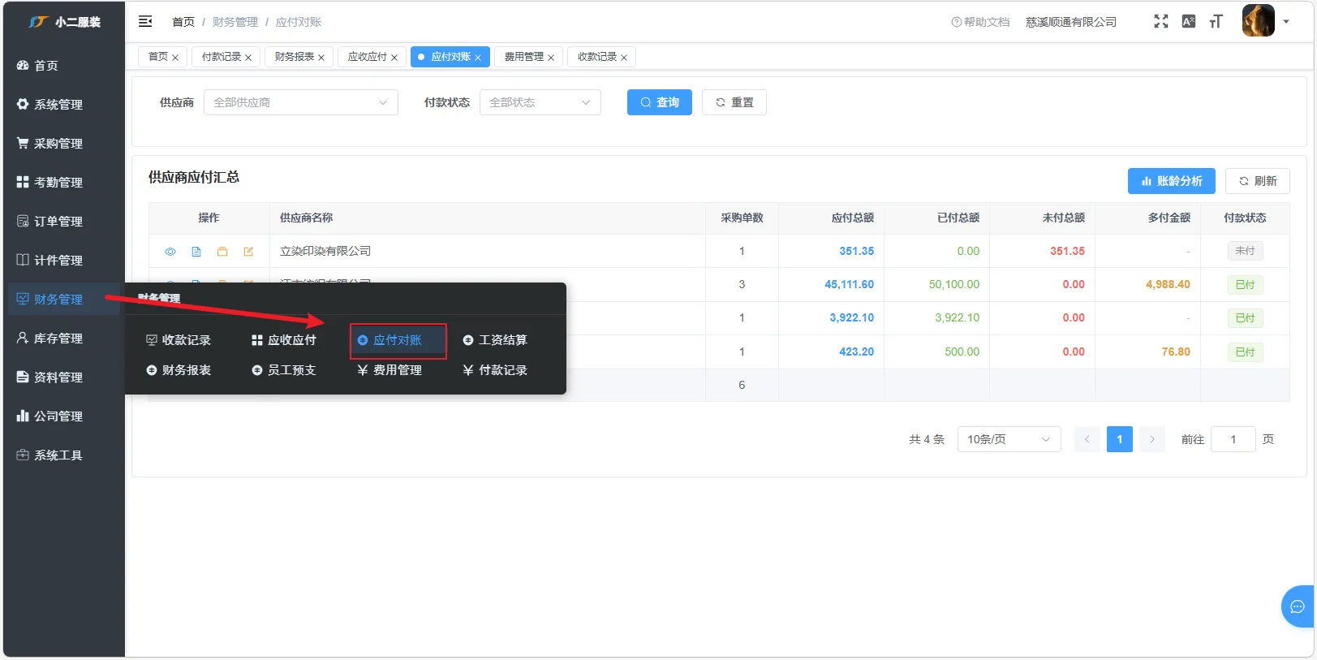The image size is (1317, 660).
Task: Open 账龄分析 aging analysis
Action: coord(1171,181)
